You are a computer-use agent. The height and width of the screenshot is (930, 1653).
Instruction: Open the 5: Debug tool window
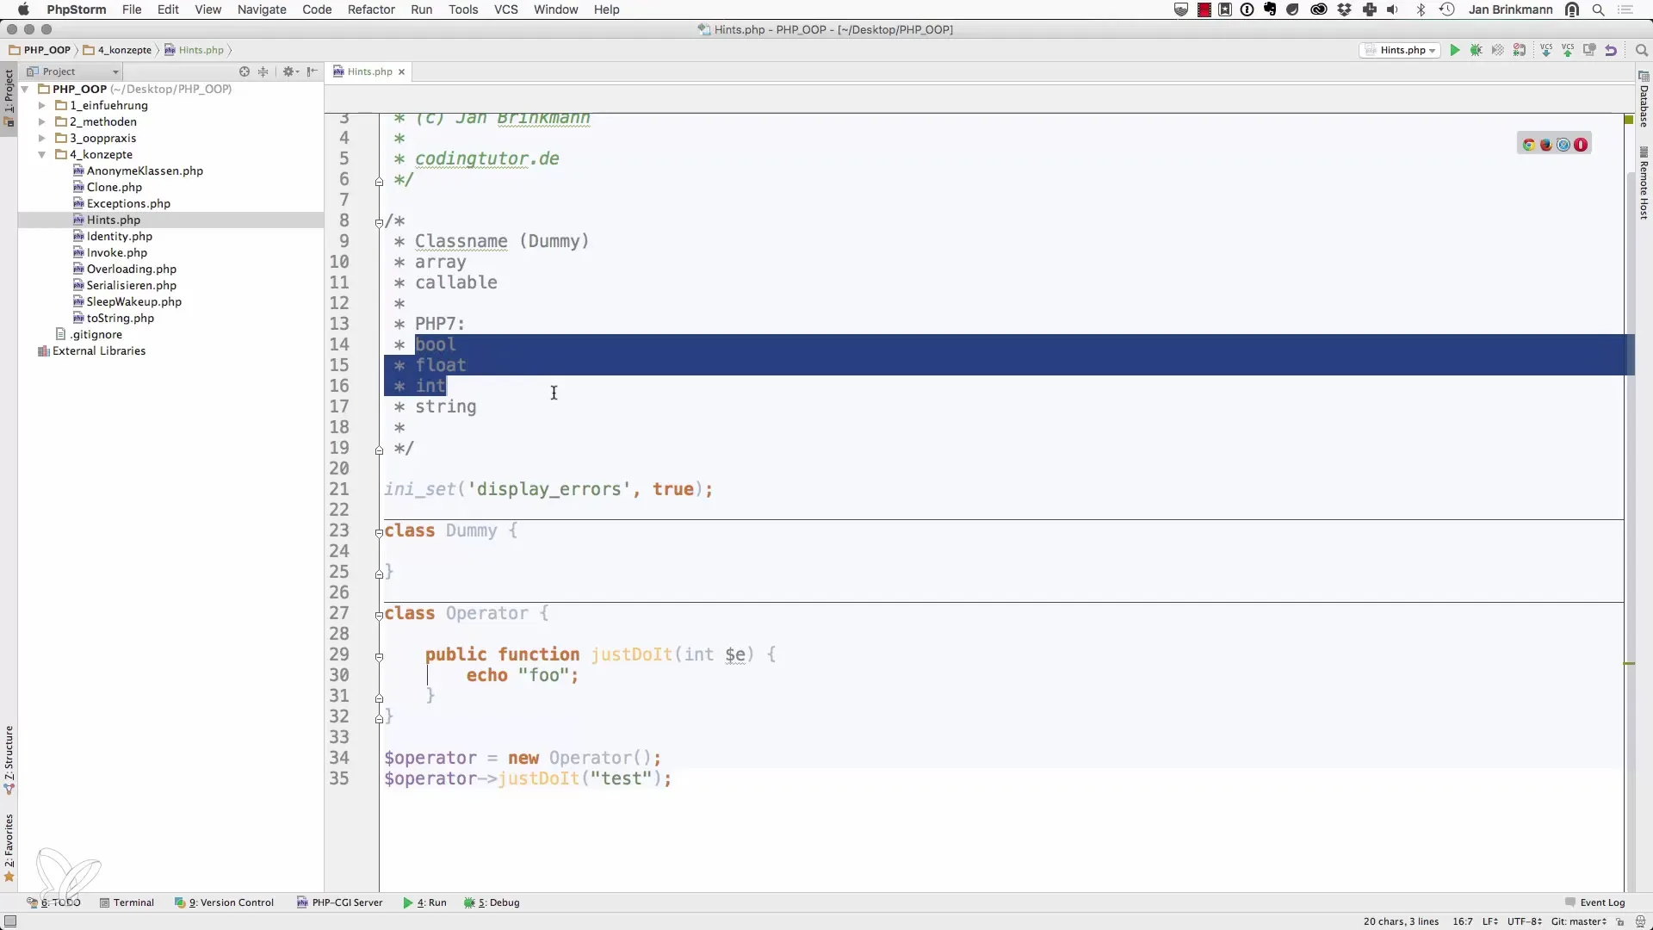click(492, 902)
